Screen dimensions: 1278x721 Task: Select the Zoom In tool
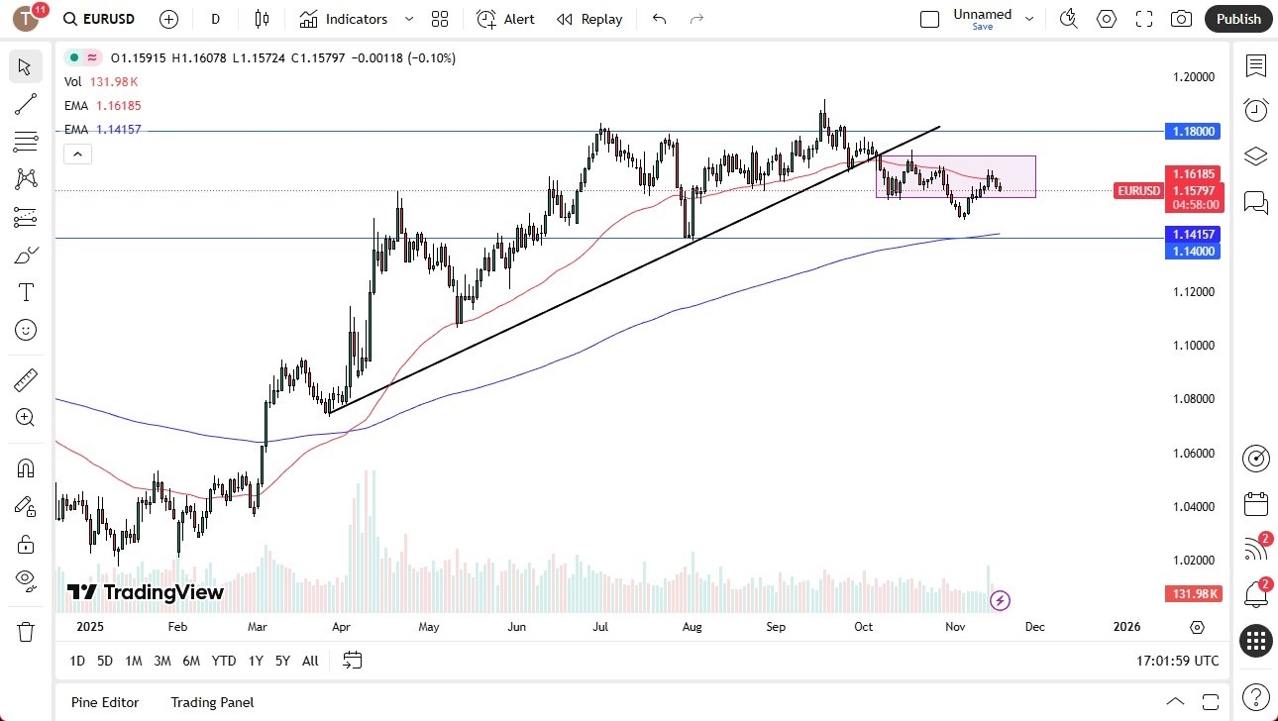tap(25, 417)
